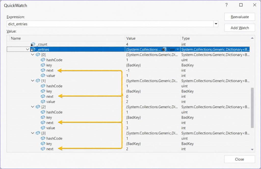Viewport: 261px width, 169px height.
Task: Collapse the [3] entry node
Action: [x=33, y=133]
